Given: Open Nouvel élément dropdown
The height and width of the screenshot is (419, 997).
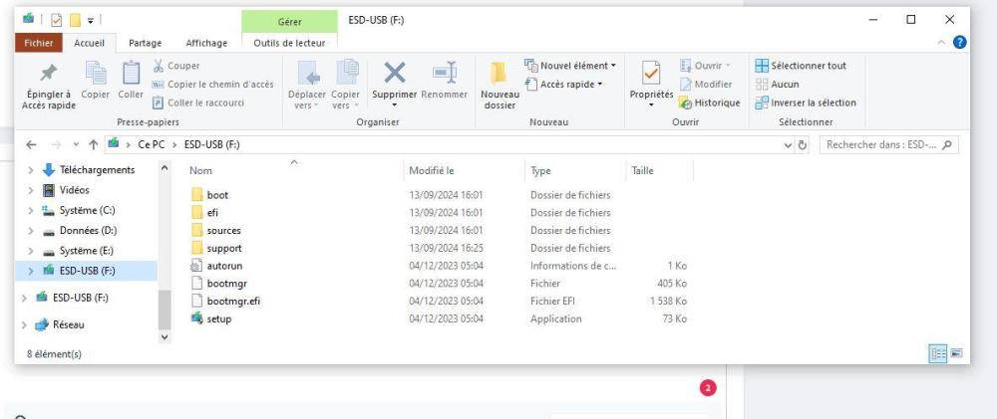Looking at the screenshot, I should [x=570, y=66].
